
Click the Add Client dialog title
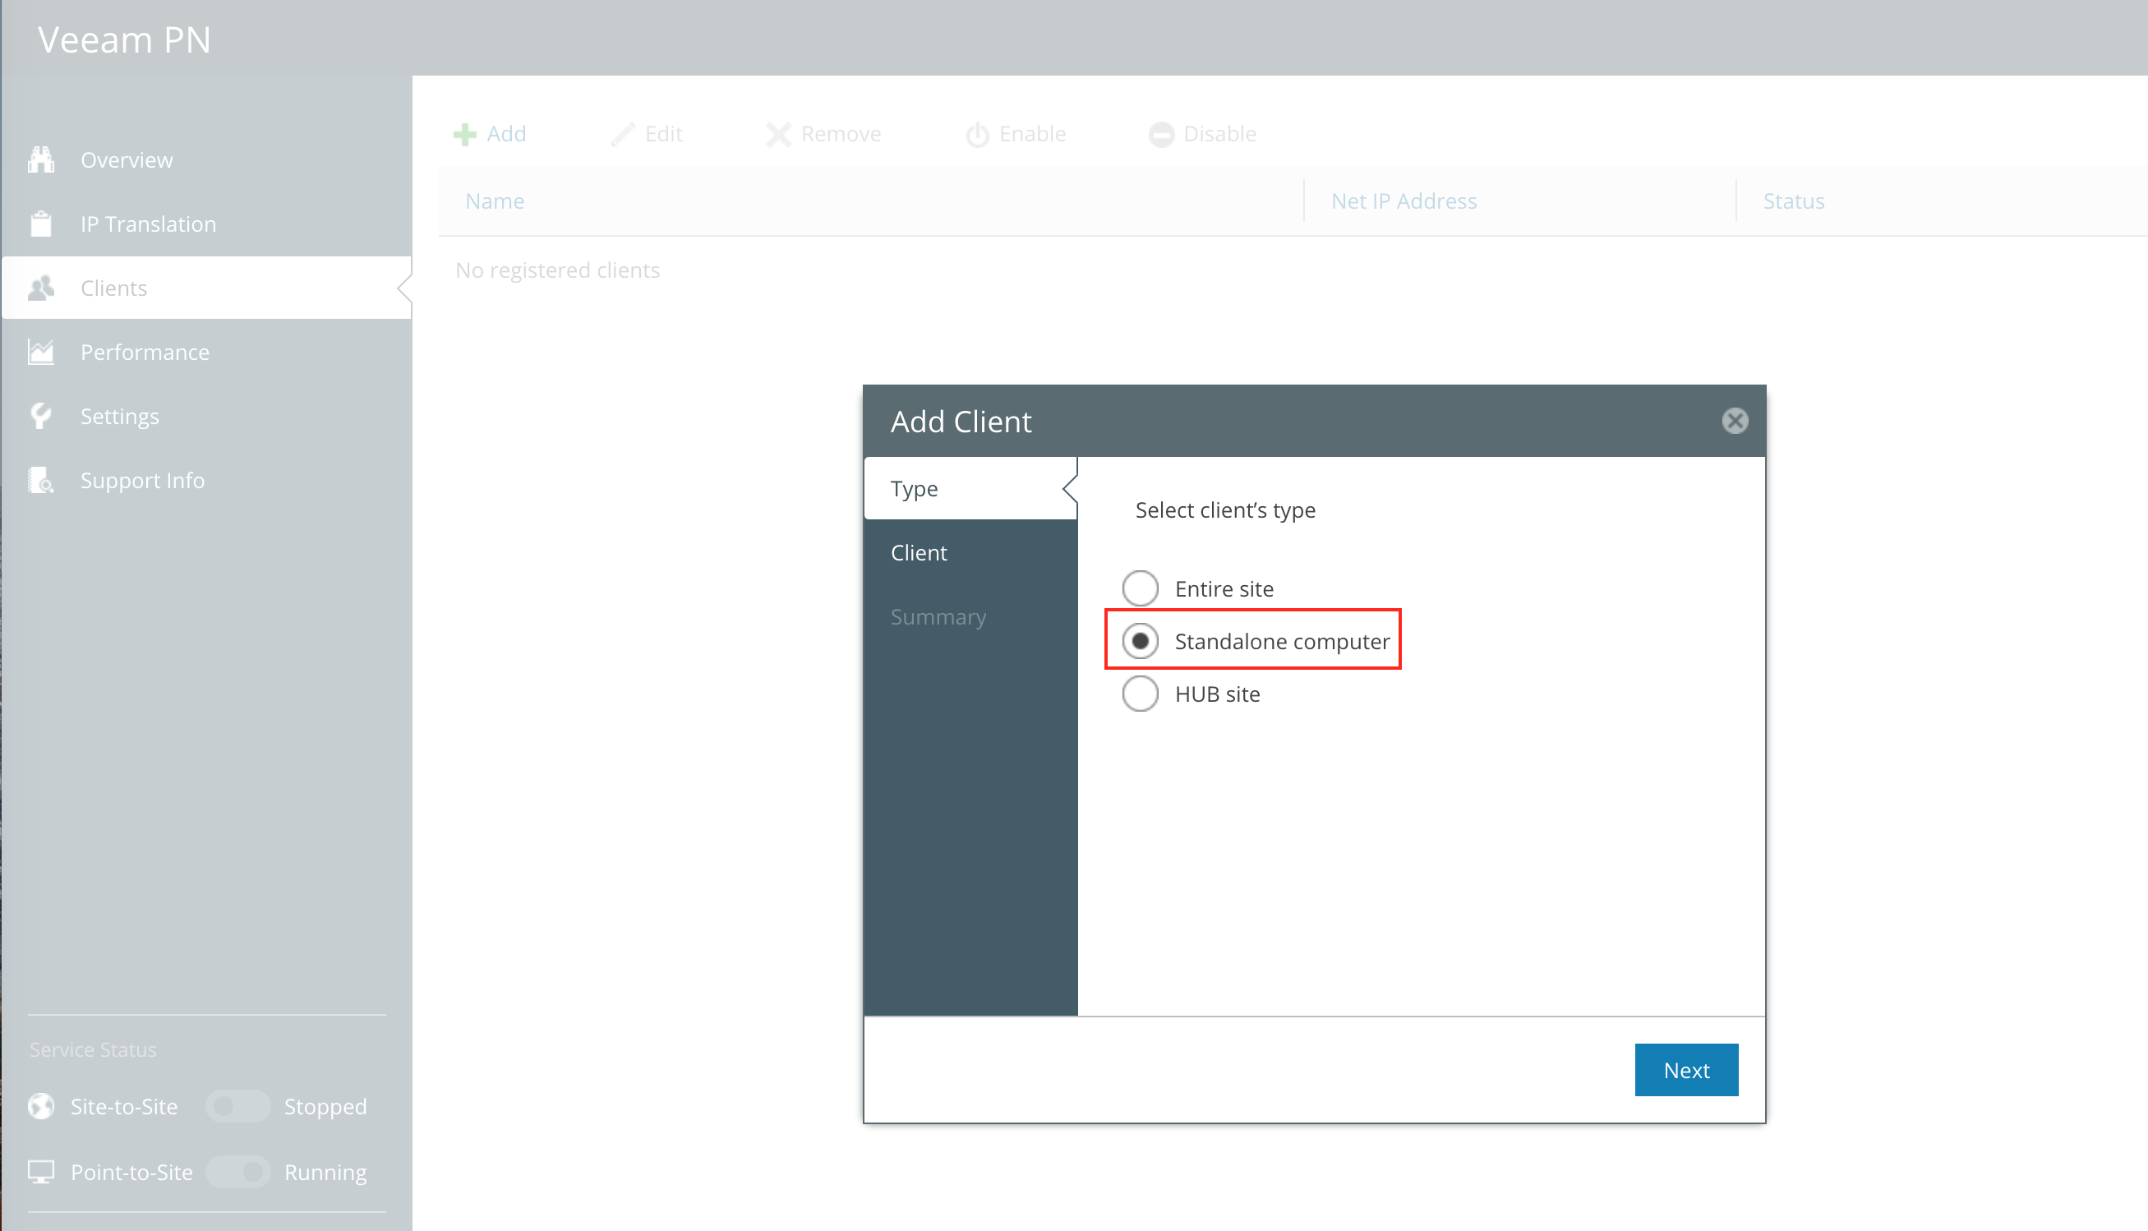tap(961, 421)
